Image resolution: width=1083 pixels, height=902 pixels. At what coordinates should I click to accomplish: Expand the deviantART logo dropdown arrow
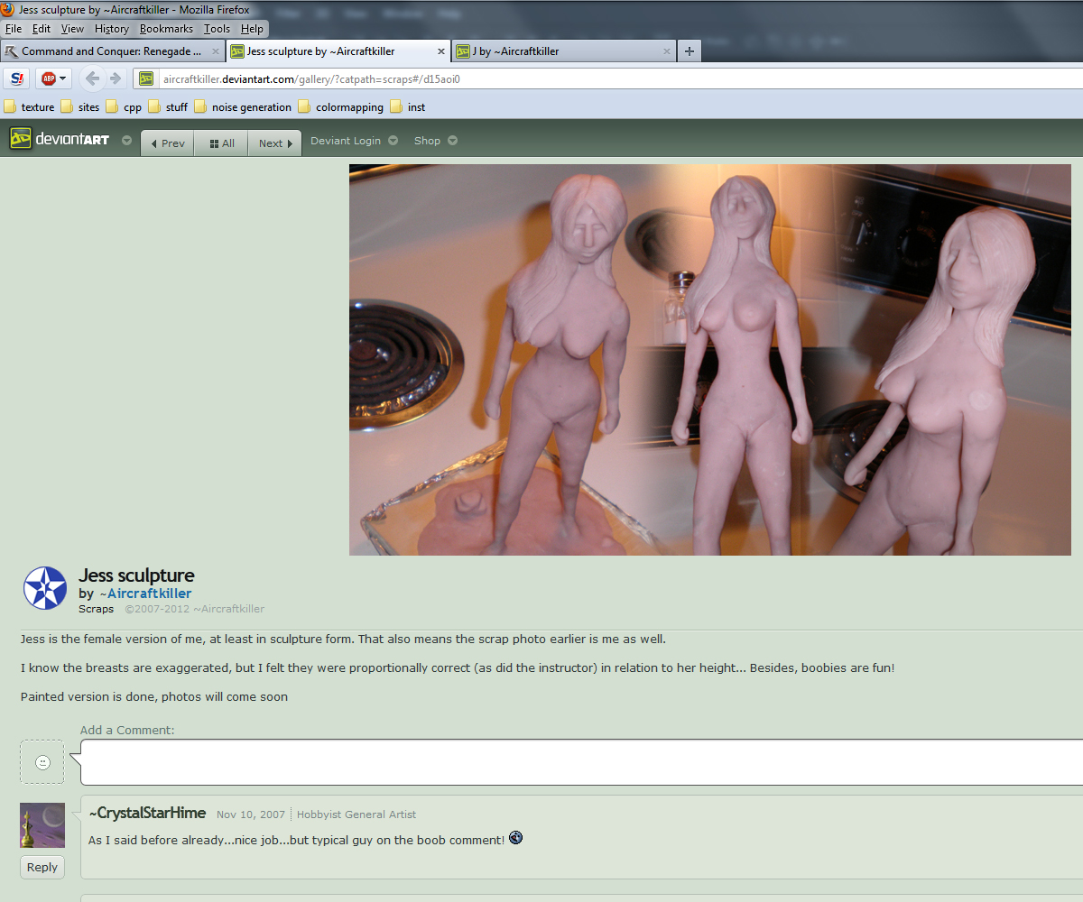126,141
